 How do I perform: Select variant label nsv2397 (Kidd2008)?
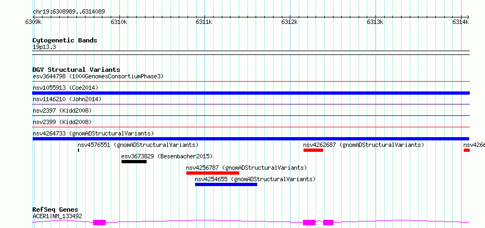tap(62, 110)
